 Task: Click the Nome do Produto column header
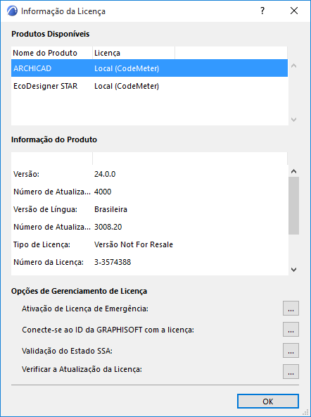(x=52, y=53)
